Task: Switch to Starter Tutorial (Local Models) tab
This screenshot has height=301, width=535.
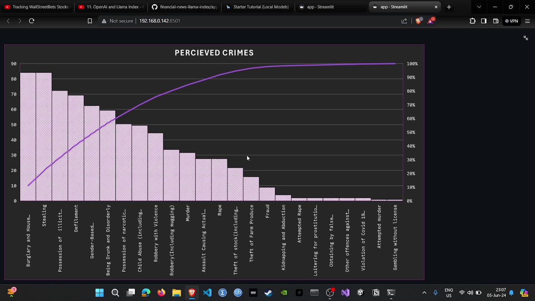Action: (x=257, y=7)
